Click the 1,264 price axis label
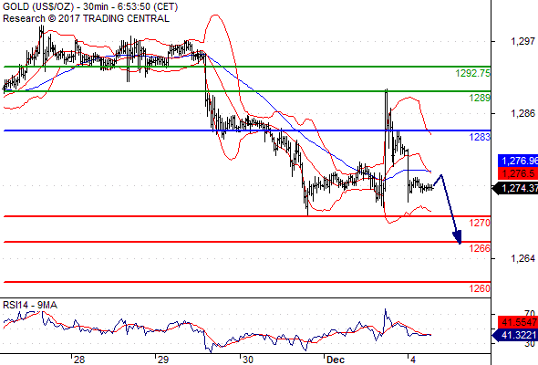The image size is (538, 365). coord(522,258)
